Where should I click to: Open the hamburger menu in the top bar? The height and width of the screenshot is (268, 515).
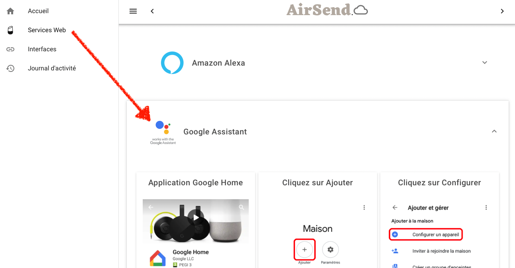pyautogui.click(x=133, y=11)
